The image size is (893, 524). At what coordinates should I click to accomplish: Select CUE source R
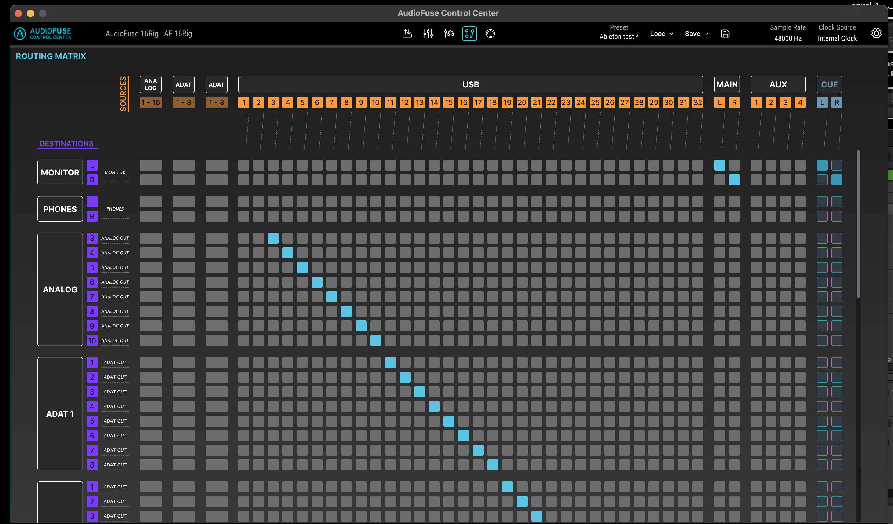click(x=837, y=103)
